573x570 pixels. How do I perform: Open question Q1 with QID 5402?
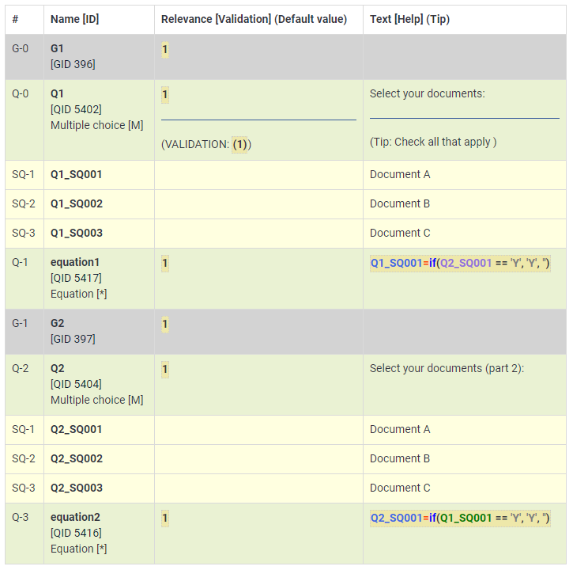pyautogui.click(x=57, y=94)
